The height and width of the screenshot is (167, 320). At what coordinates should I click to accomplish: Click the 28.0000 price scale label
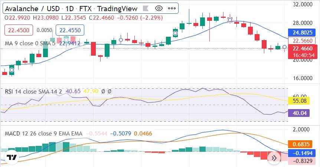click(x=303, y=23)
